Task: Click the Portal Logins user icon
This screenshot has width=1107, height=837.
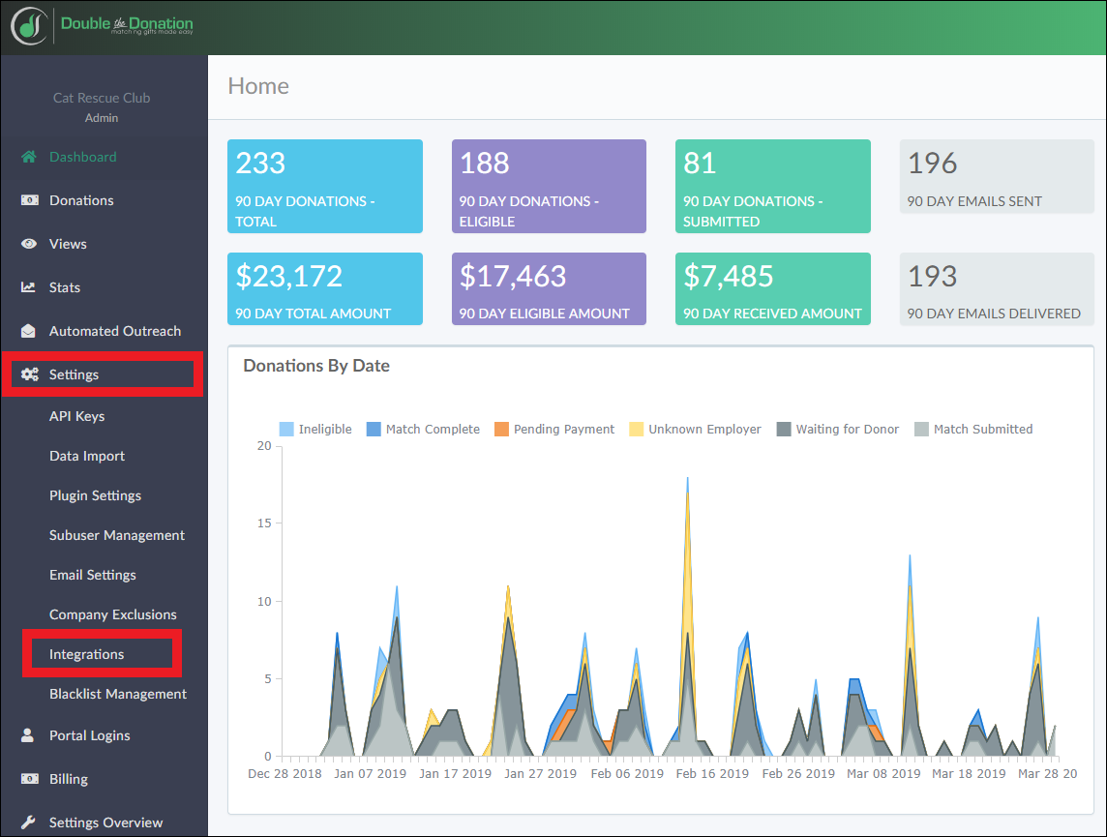Action: [27, 735]
